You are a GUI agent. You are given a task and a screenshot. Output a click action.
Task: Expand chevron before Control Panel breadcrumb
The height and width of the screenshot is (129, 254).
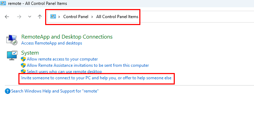point(59,17)
